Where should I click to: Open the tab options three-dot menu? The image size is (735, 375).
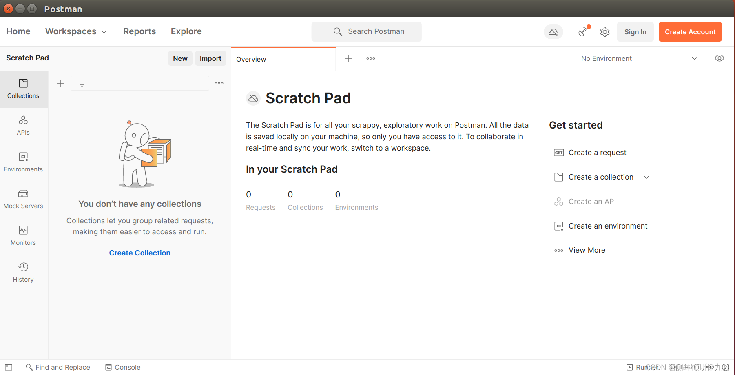[371, 58]
